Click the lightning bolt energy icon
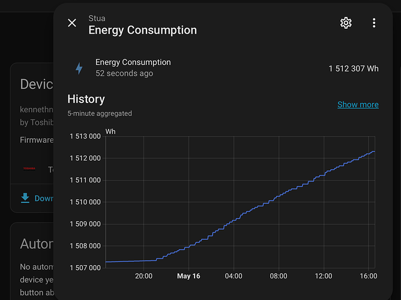The image size is (401, 300). pos(79,68)
